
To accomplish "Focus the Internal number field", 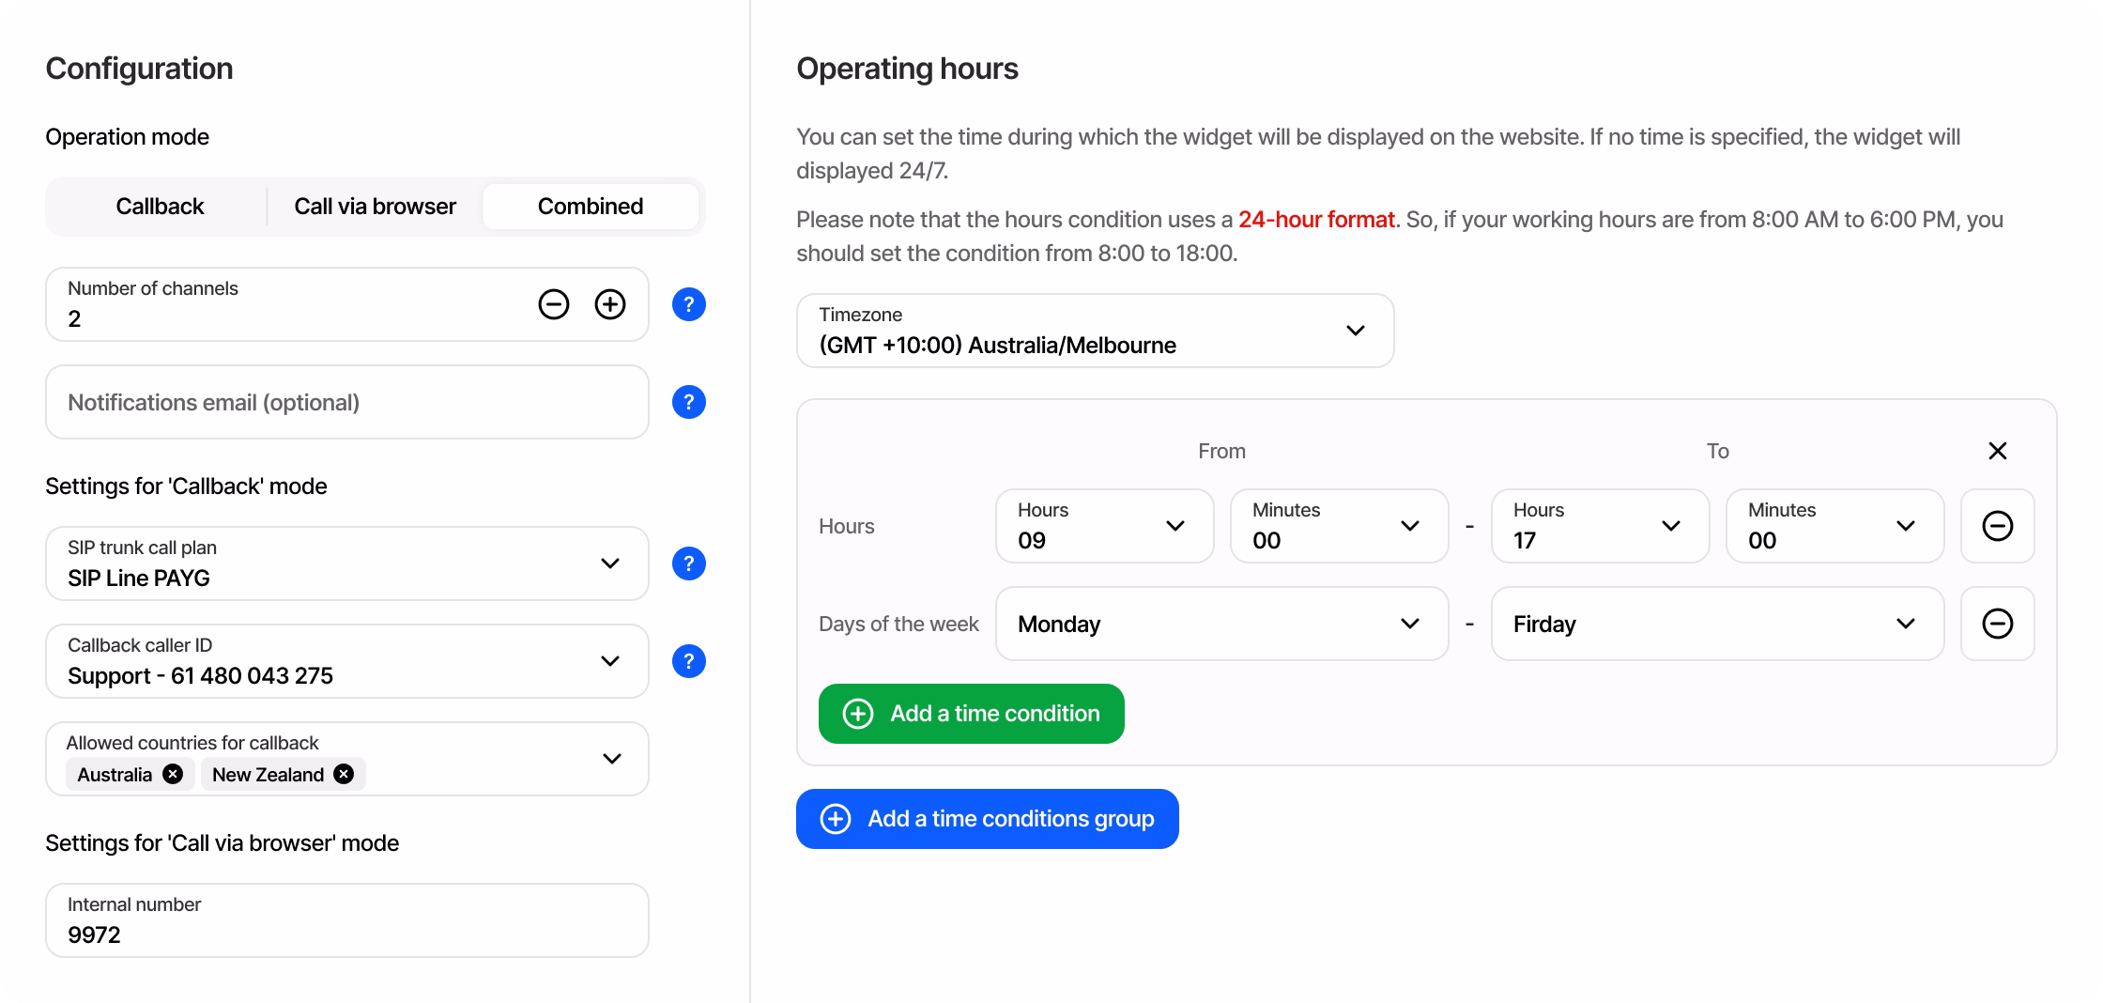I will (x=347, y=920).
